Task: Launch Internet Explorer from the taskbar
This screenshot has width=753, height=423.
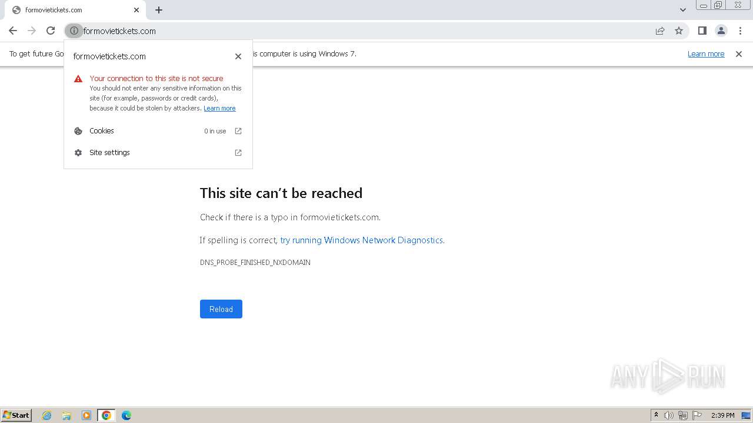Action: pos(47,415)
